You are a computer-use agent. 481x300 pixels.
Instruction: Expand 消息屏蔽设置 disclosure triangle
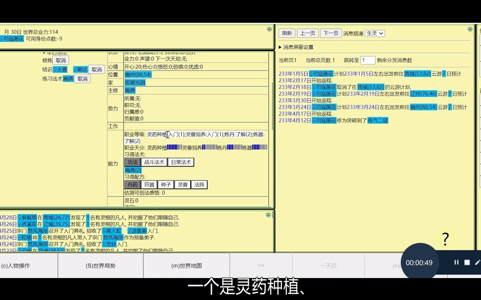(280, 47)
